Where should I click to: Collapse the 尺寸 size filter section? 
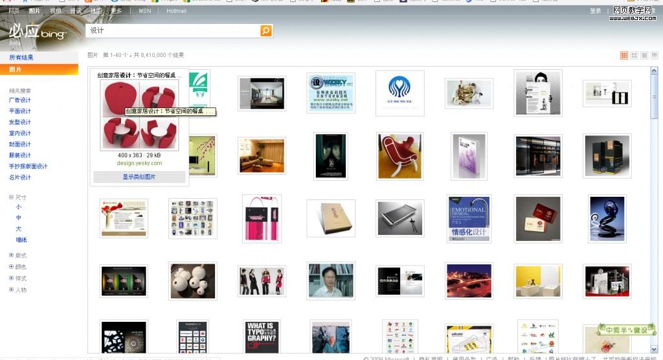[11, 197]
